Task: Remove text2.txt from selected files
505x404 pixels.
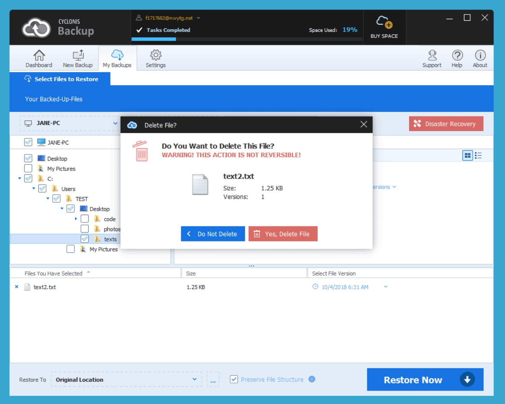Action: pyautogui.click(x=17, y=287)
